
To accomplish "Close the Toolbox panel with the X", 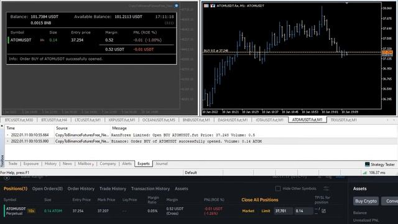I will tap(1, 126).
